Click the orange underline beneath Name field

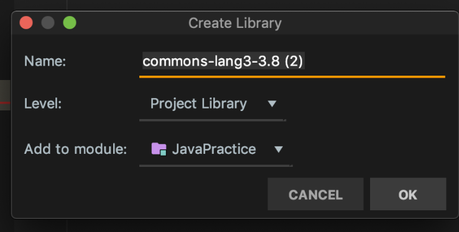[292, 77]
